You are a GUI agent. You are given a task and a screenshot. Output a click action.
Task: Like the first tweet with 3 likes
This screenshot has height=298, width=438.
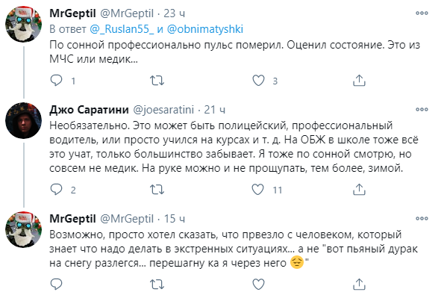(258, 81)
